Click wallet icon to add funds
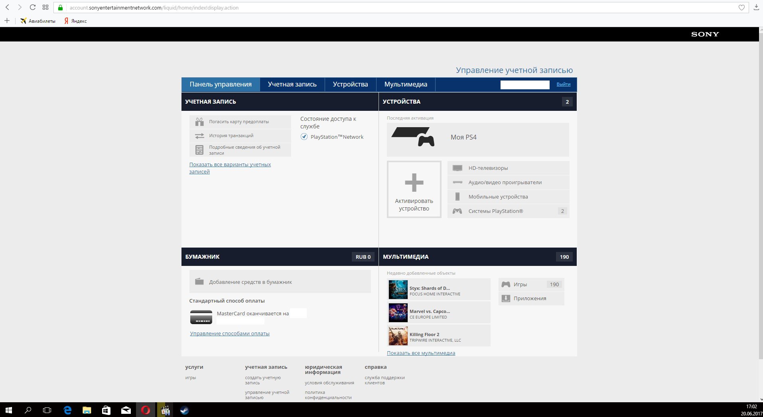Image resolution: width=763 pixels, height=417 pixels. pyautogui.click(x=199, y=281)
